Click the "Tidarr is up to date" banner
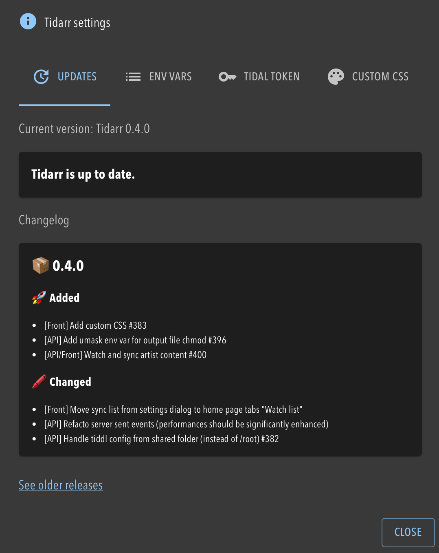The height and width of the screenshot is (553, 439). click(x=220, y=175)
